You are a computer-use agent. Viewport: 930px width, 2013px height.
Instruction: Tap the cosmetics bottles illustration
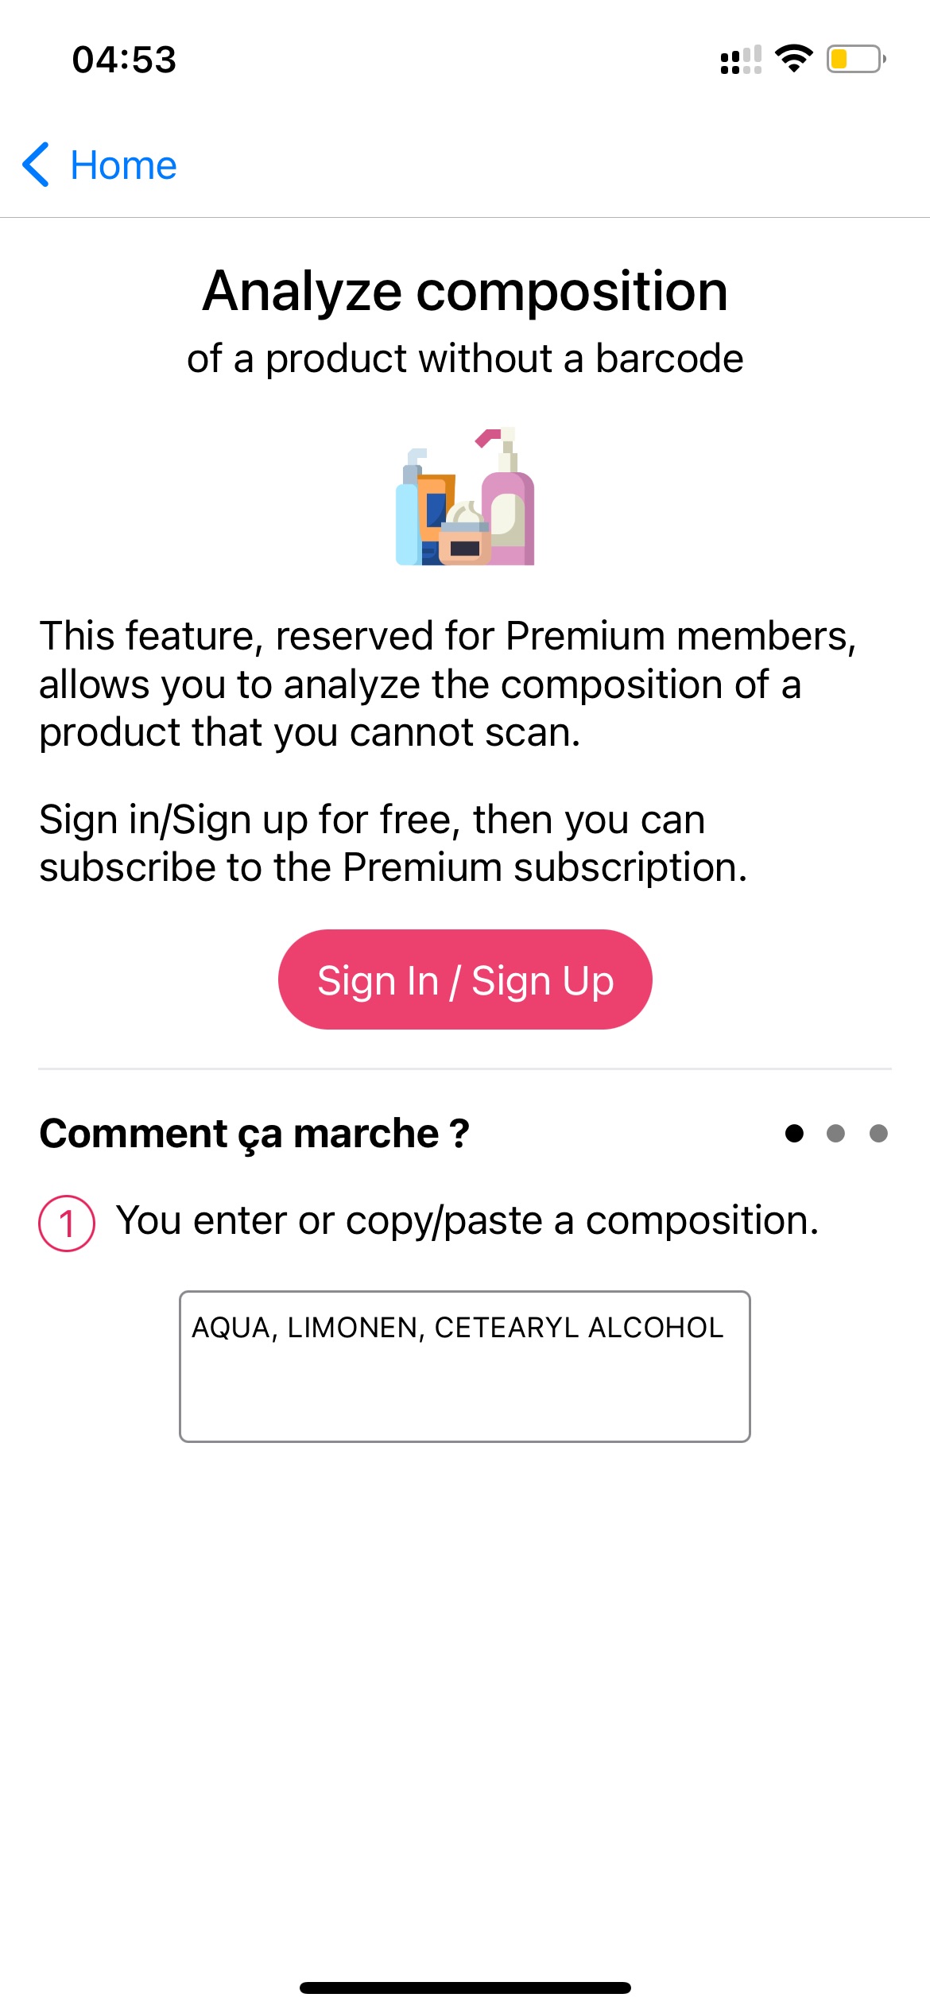[465, 497]
